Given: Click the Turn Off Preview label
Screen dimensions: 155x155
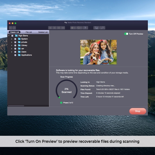Looking at the screenshot, I should (136, 34).
